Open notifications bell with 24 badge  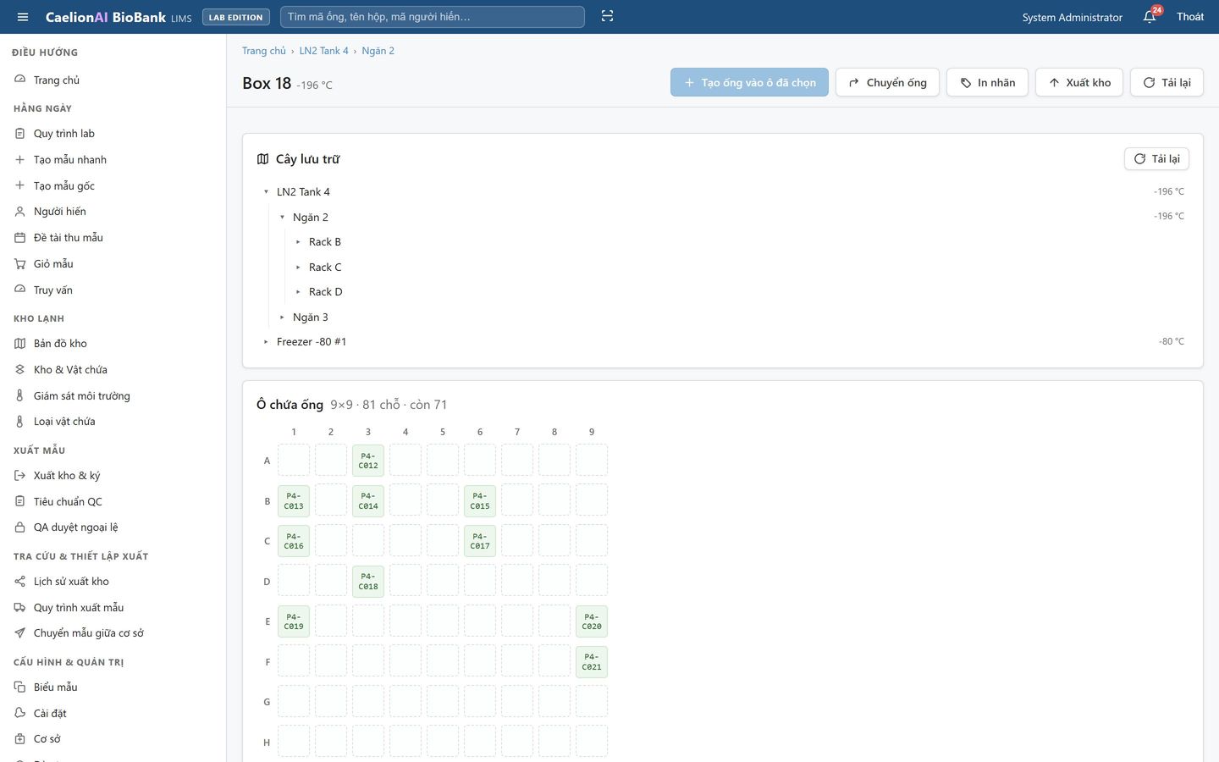(x=1150, y=17)
